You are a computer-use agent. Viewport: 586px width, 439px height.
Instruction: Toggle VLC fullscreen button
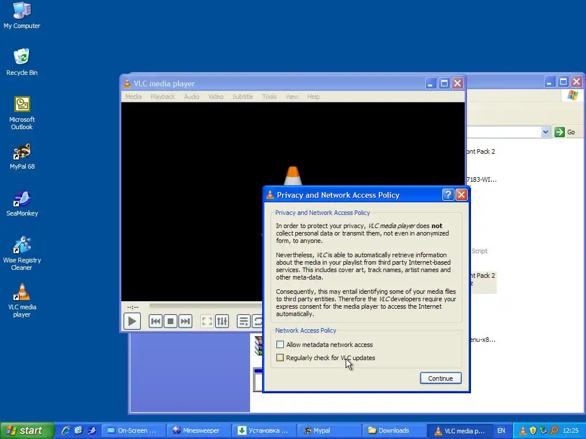pos(207,321)
